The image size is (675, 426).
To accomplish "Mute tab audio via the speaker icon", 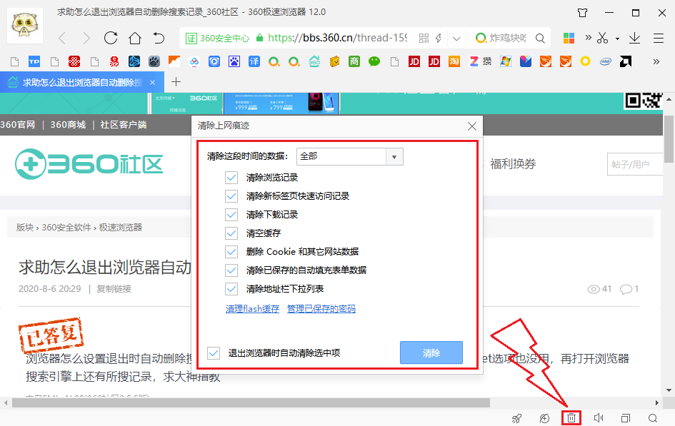I will 598,417.
